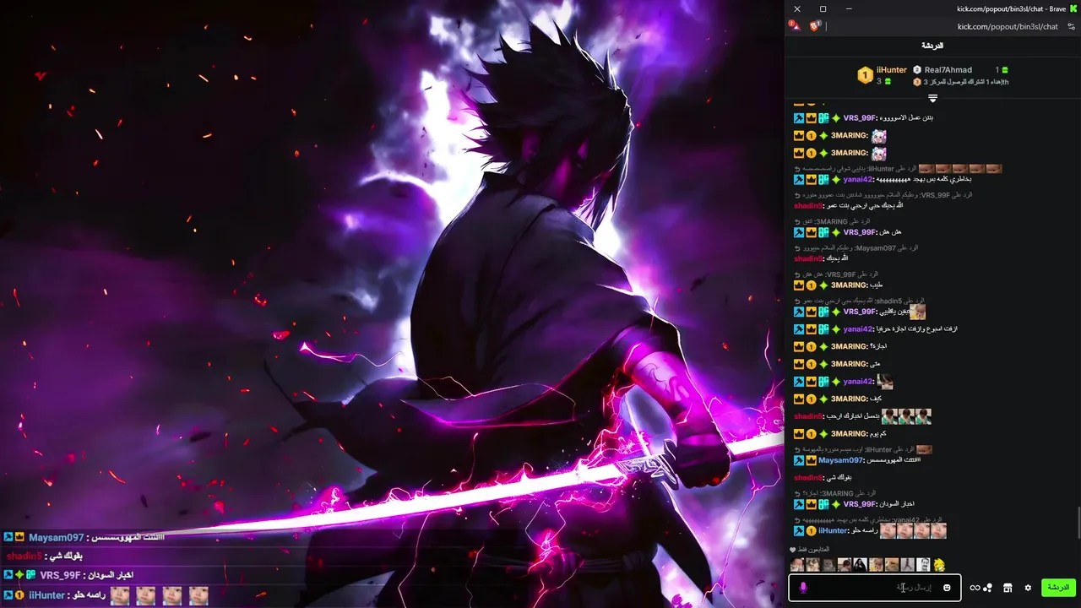Insert the sketched man face quick emote
Image resolution: width=1081 pixels, height=608 pixels.
(x=923, y=565)
